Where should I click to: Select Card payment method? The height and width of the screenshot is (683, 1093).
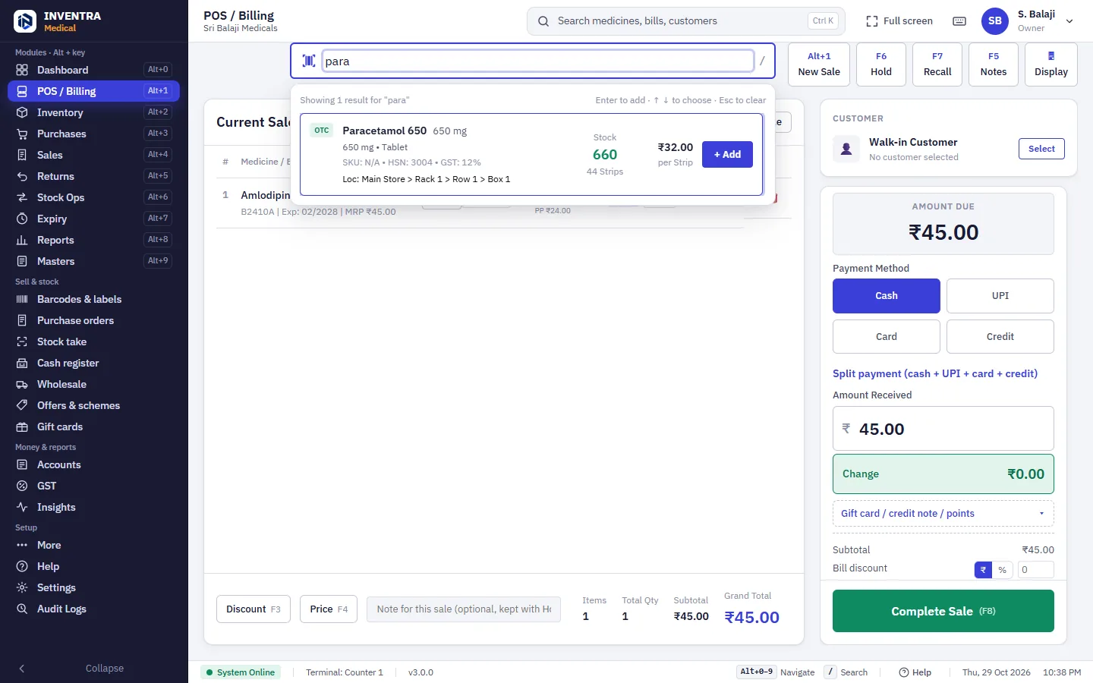tap(887, 337)
